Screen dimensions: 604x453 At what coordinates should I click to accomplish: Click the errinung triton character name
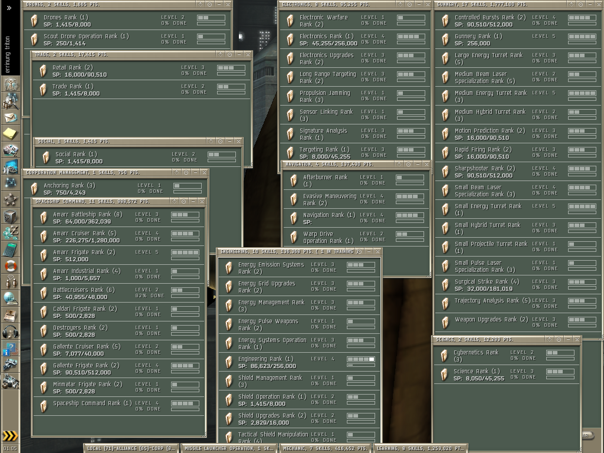[x=8, y=54]
